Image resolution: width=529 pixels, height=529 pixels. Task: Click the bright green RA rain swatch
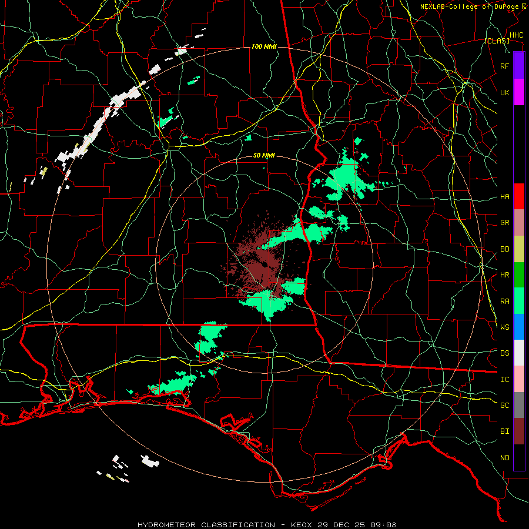coord(519,301)
